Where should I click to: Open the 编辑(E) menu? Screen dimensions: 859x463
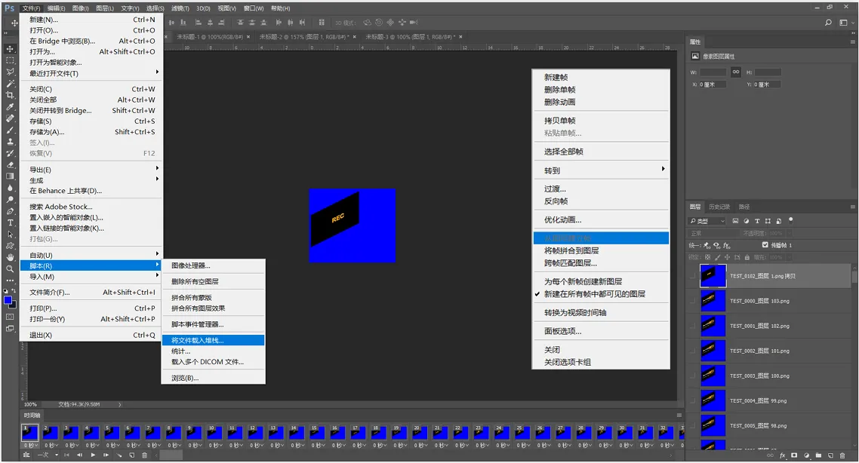56,8
